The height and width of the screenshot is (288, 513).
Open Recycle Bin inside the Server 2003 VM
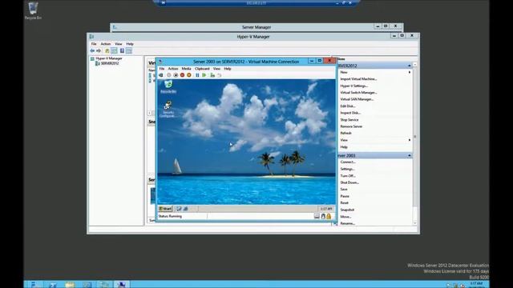[x=168, y=87]
